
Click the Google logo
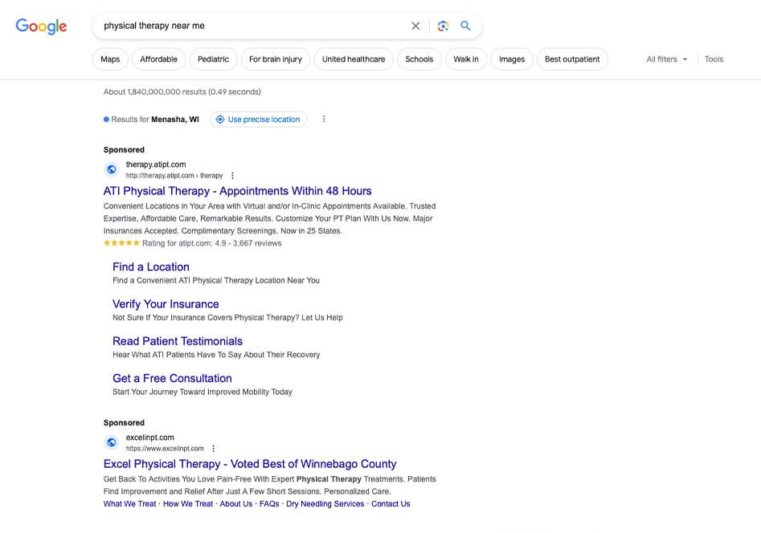tap(41, 26)
